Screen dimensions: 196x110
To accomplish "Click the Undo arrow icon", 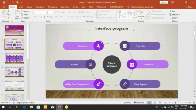I will (8, 2).
